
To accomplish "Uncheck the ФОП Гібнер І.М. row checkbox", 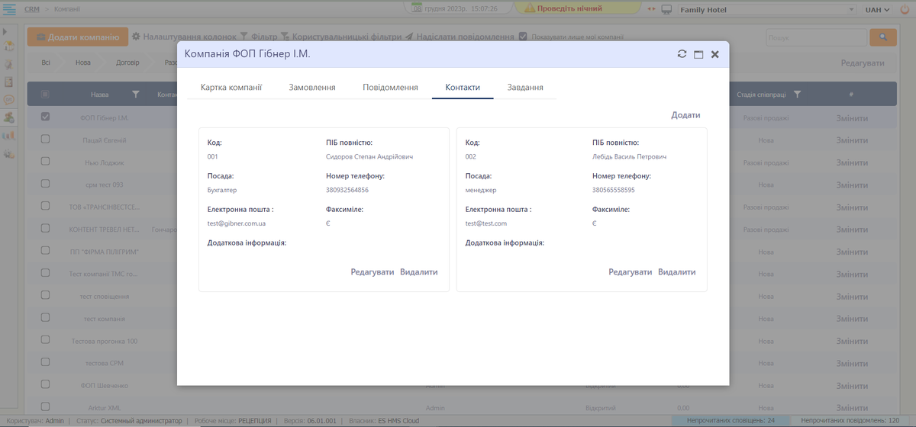I will point(45,117).
